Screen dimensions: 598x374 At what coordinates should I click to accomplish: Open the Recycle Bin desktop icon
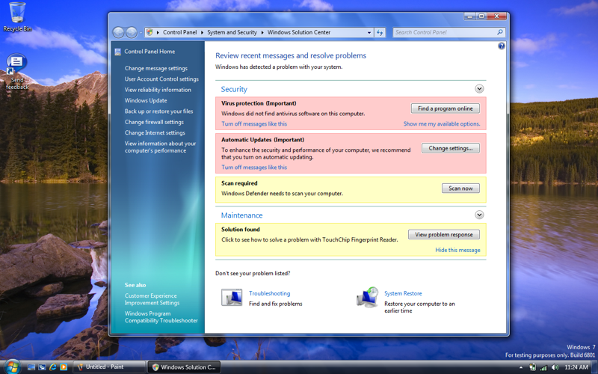17,16
